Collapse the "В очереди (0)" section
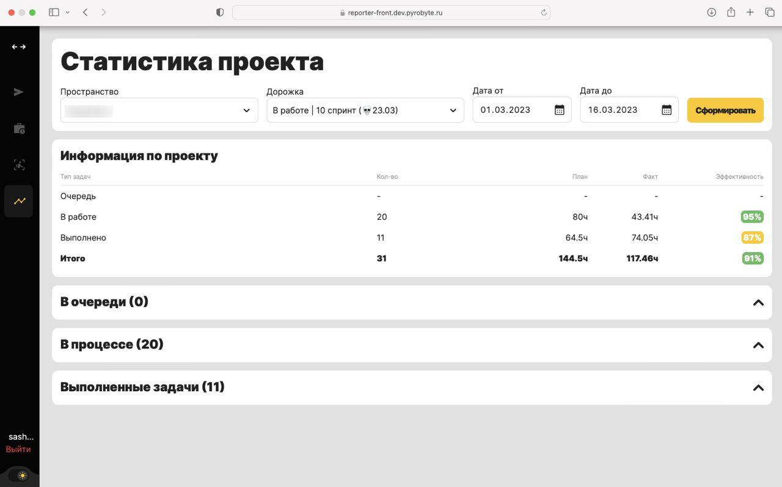This screenshot has height=487, width=782. (x=758, y=302)
